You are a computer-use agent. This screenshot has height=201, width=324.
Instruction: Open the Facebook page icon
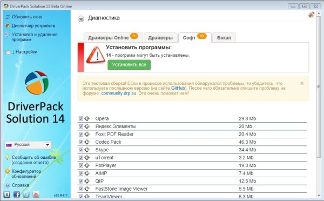pyautogui.click(x=17, y=195)
